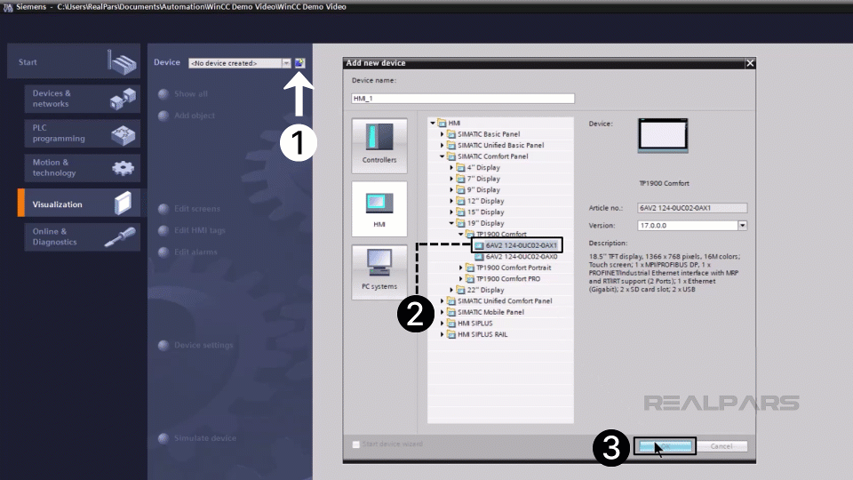Select article 6AV2 124-0UC02-0AX0
This screenshot has width=853, height=480.
pos(522,256)
